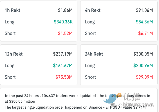The width and height of the screenshot is (159, 112).
Task: Click the 4h total $91.06M
Action: 144,10
